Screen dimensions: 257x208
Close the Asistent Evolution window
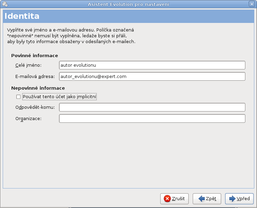click(252, 4)
